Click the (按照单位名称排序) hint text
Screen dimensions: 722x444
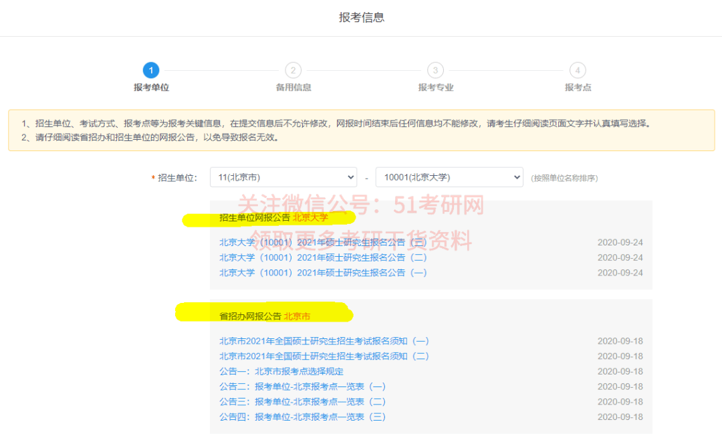point(564,179)
